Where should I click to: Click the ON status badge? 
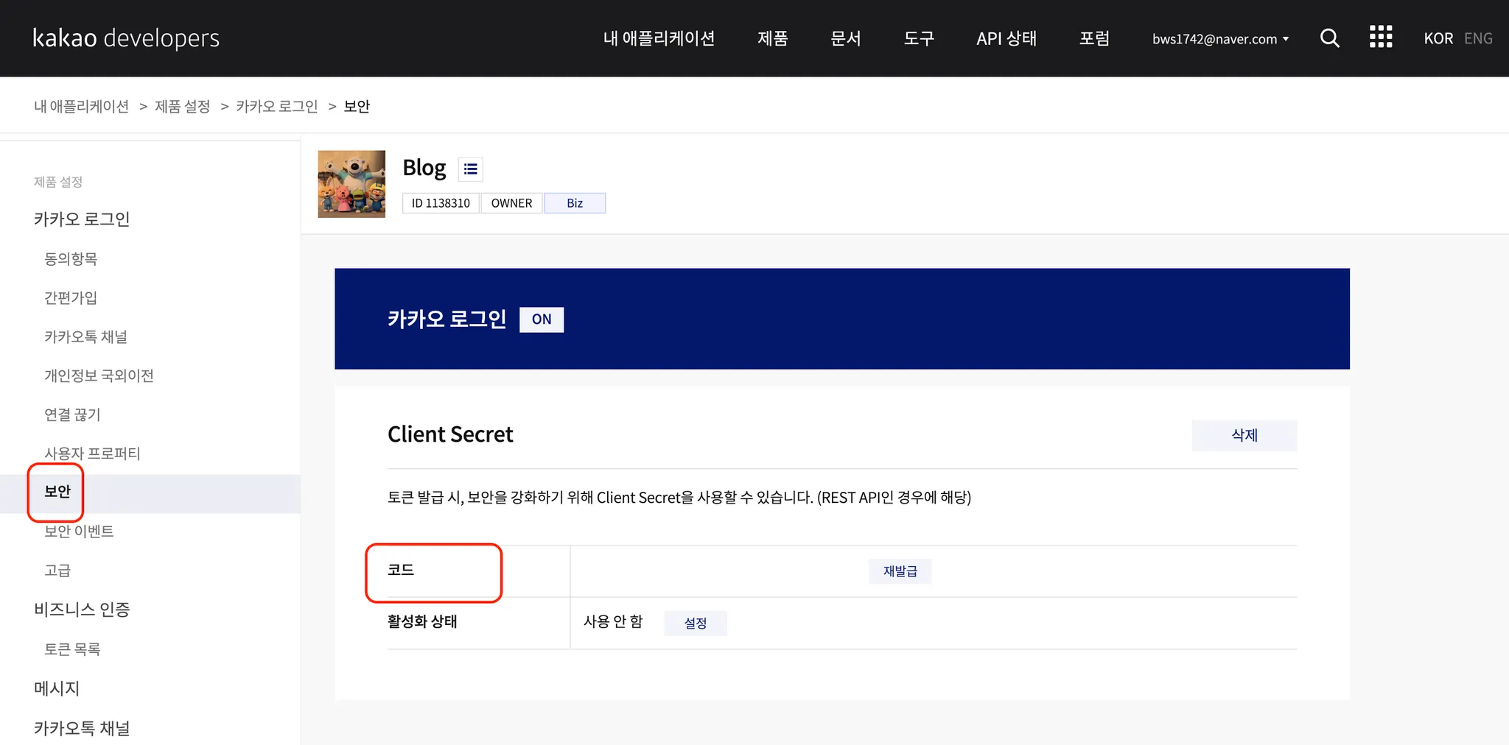click(542, 319)
